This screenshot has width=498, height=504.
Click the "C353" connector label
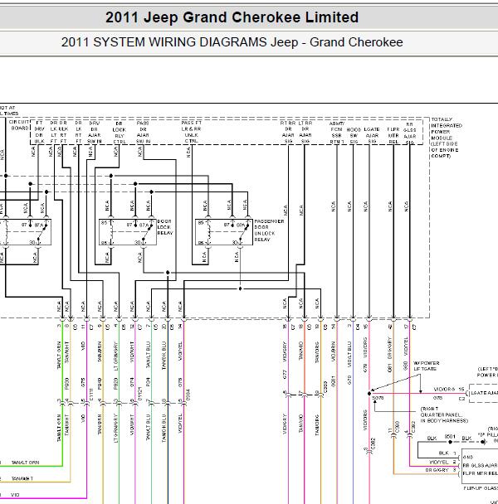coord(325,387)
